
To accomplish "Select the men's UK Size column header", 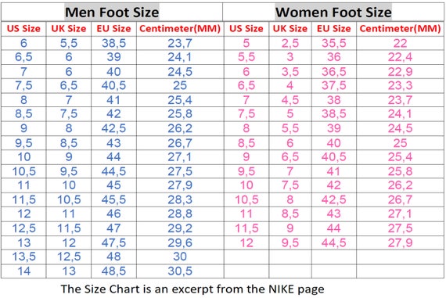I will click(69, 28).
